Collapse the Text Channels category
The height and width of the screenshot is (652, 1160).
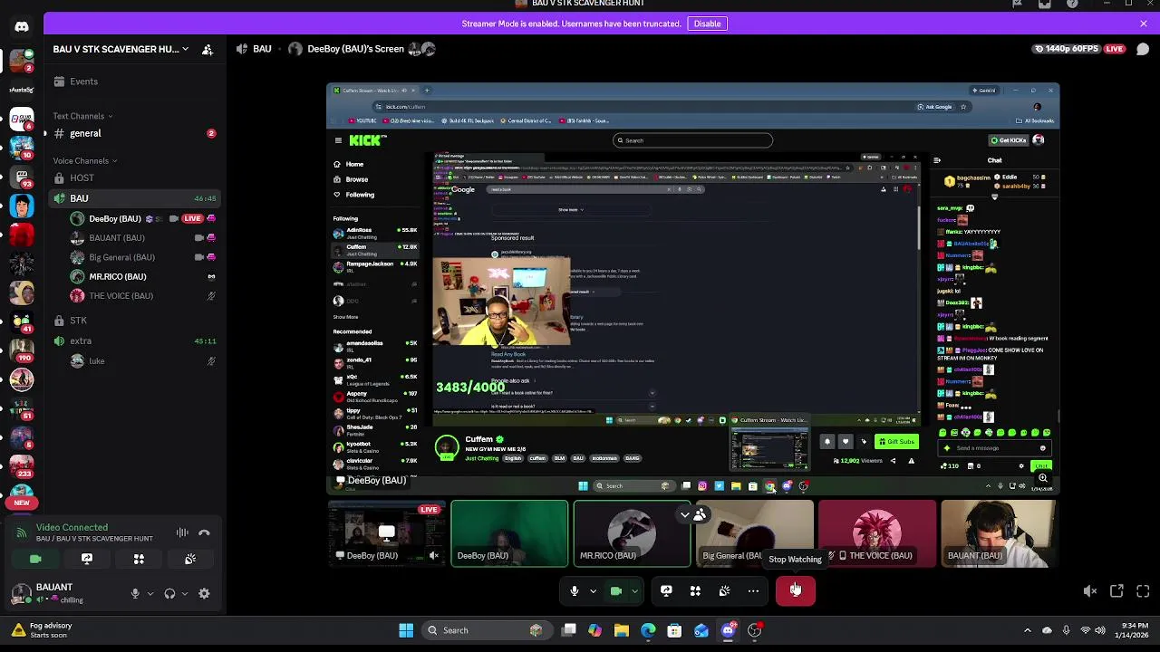pyautogui.click(x=82, y=116)
